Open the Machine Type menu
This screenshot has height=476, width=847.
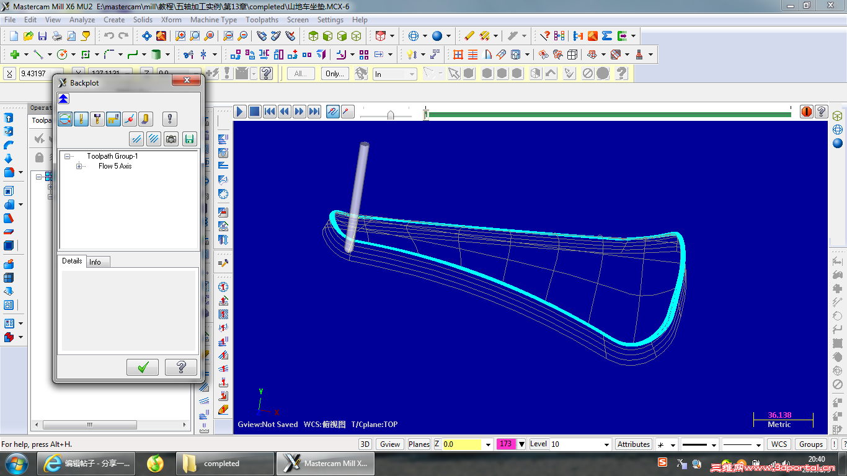coord(213,20)
